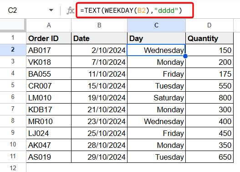Click the select-all corner box
This screenshot has height=172, width=240.
[x=13, y=25]
